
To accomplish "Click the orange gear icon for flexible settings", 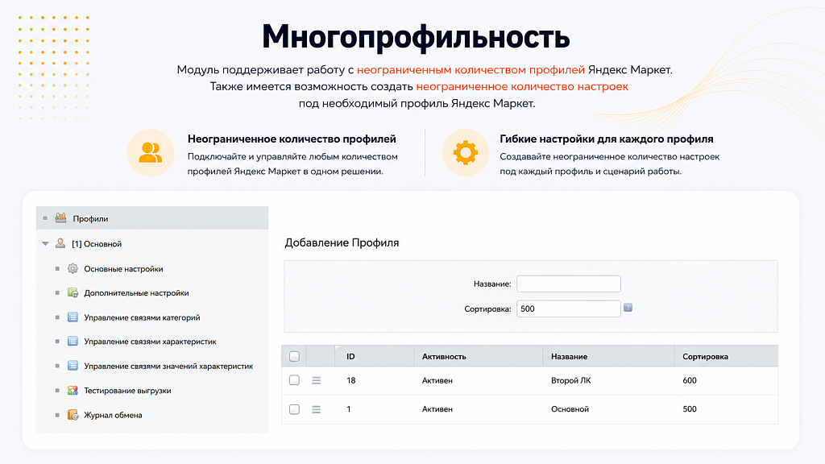I will (466, 152).
